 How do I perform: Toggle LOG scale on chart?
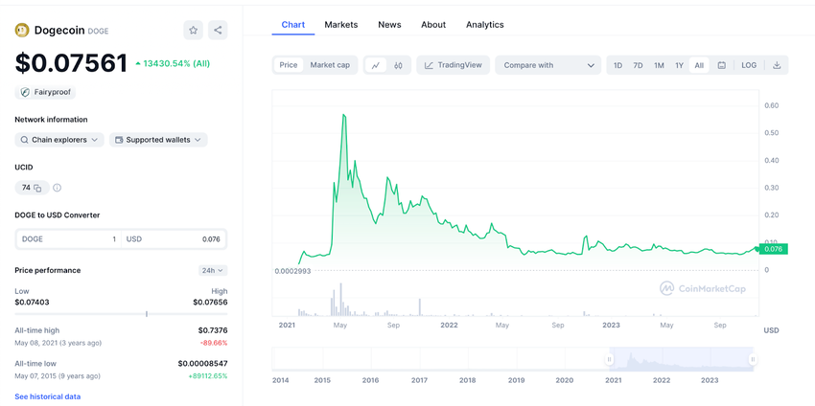(x=749, y=65)
